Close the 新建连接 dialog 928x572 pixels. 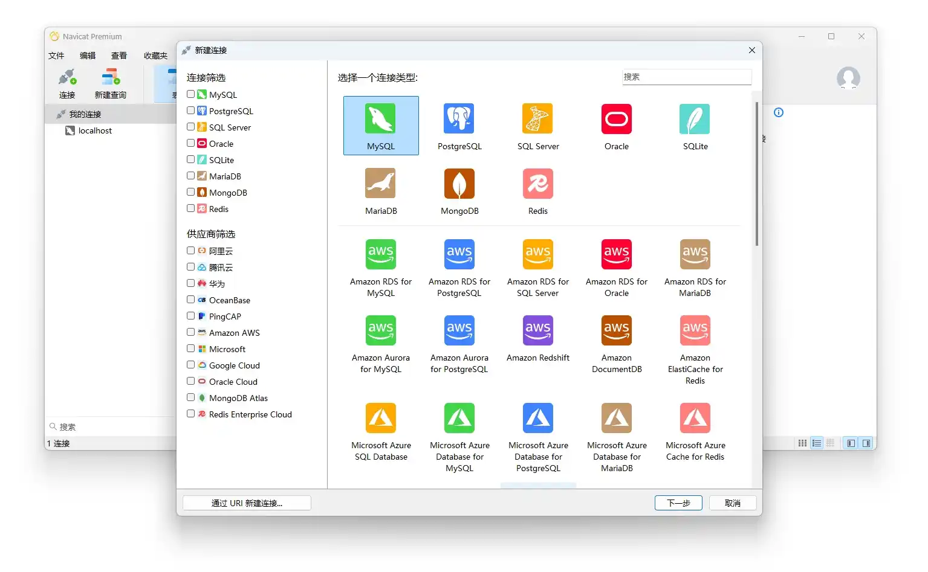752,50
